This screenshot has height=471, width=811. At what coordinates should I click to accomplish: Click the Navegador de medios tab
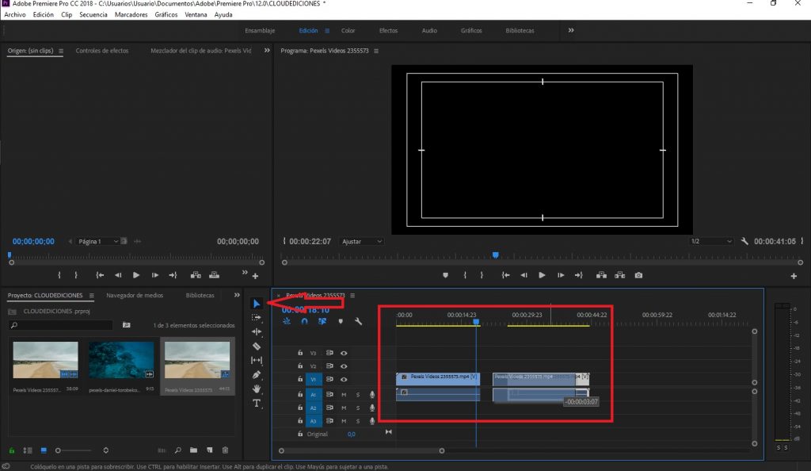tap(135, 295)
